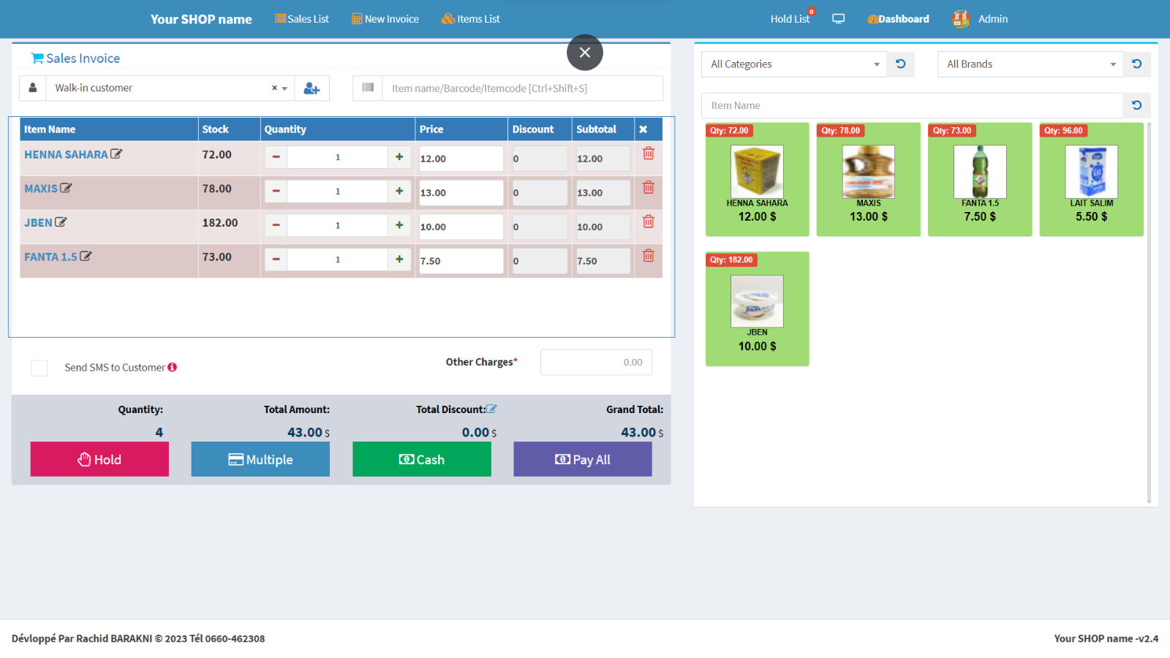Open the edit icon beside MAXIS
Viewport: 1170px width, 658px height.
[66, 188]
